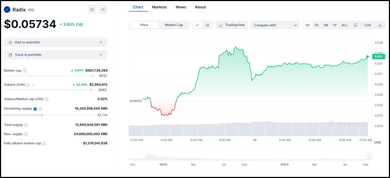This screenshot has height=178, width=390.
Task: Click the range handle on the history navigator
Action: click(369, 155)
